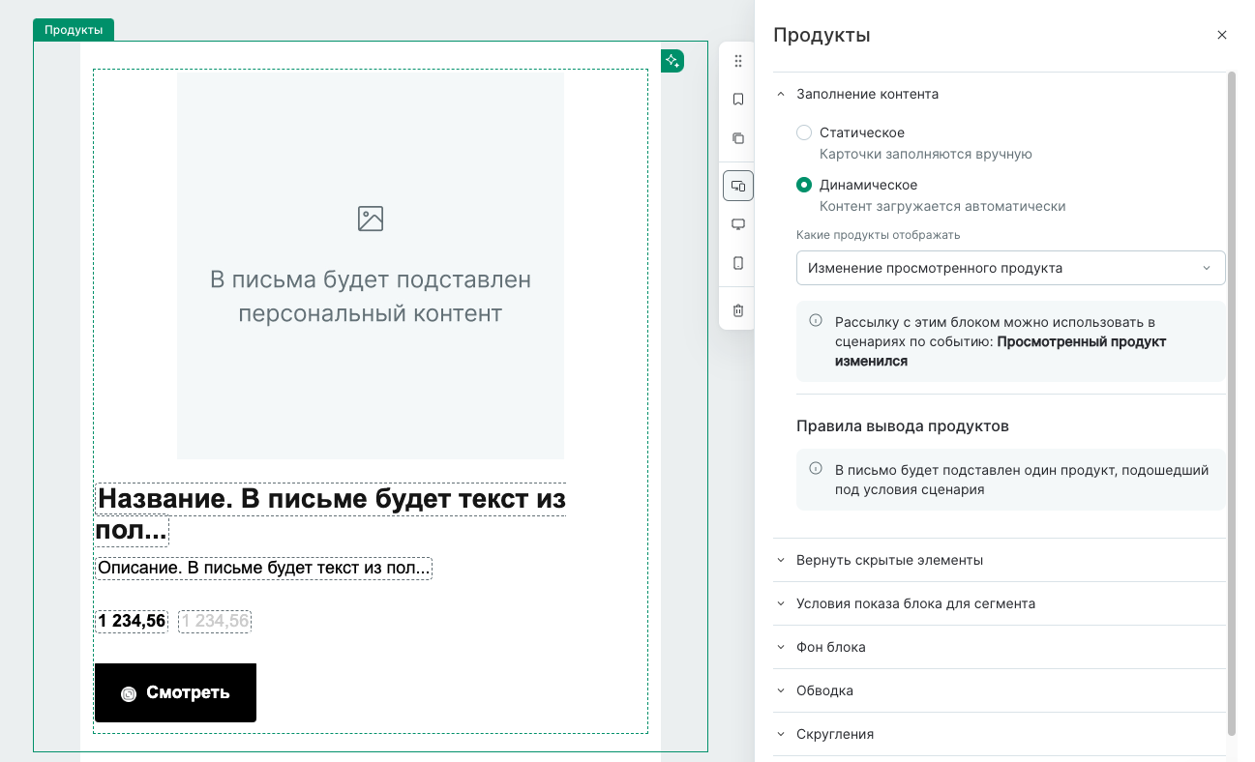Select the all-devices visibility icon
This screenshot has width=1255, height=762.
[x=738, y=186]
